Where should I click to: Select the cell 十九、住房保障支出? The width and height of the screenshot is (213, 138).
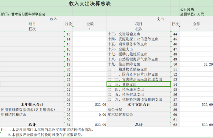coord(139,64)
